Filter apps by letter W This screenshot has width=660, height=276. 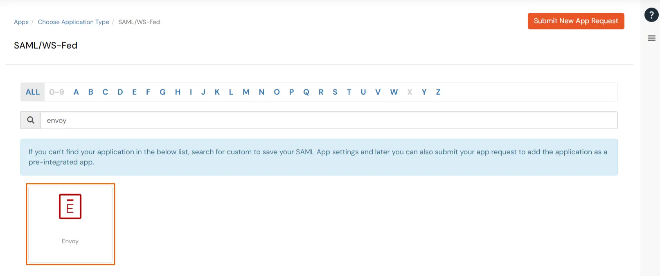[394, 92]
